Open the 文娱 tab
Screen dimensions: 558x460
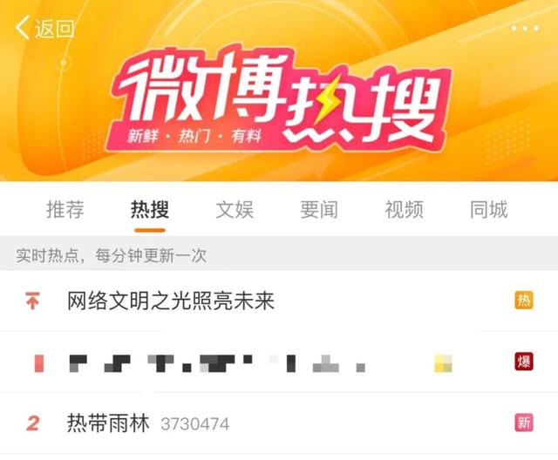pos(235,209)
